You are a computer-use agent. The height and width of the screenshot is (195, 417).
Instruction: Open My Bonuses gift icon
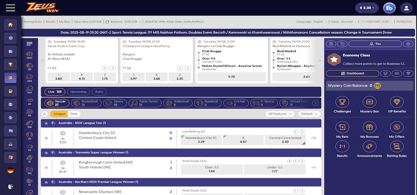click(369, 127)
